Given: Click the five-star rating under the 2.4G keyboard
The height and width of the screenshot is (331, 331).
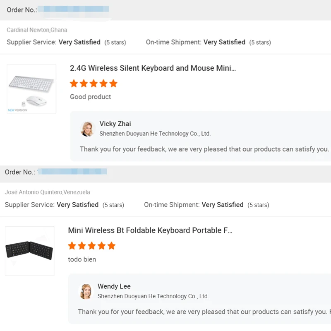Looking at the screenshot, I should point(94,84).
